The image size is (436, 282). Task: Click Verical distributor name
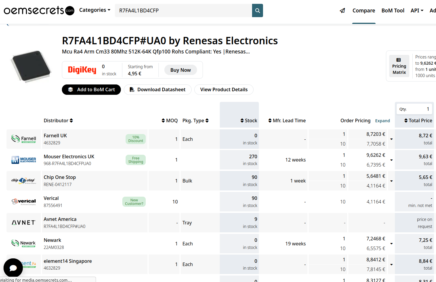pyautogui.click(x=51, y=198)
